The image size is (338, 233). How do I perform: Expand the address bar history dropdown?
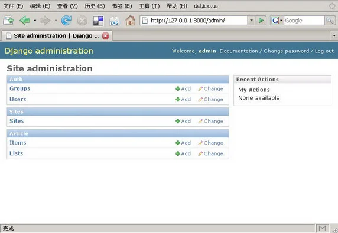tap(251, 21)
